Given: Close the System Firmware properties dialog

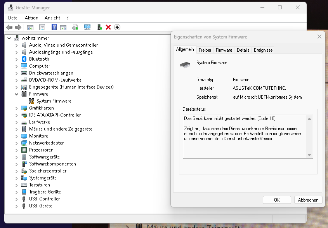Looking at the screenshot, I should (319, 37).
